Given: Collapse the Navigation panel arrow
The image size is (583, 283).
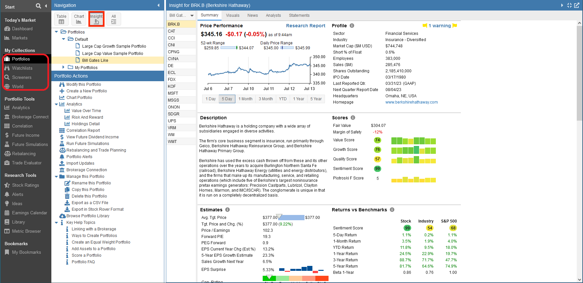Looking at the screenshot, I should click(x=158, y=5).
